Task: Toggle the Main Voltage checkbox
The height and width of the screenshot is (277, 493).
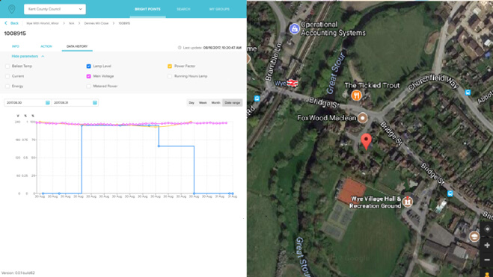Action: point(89,76)
